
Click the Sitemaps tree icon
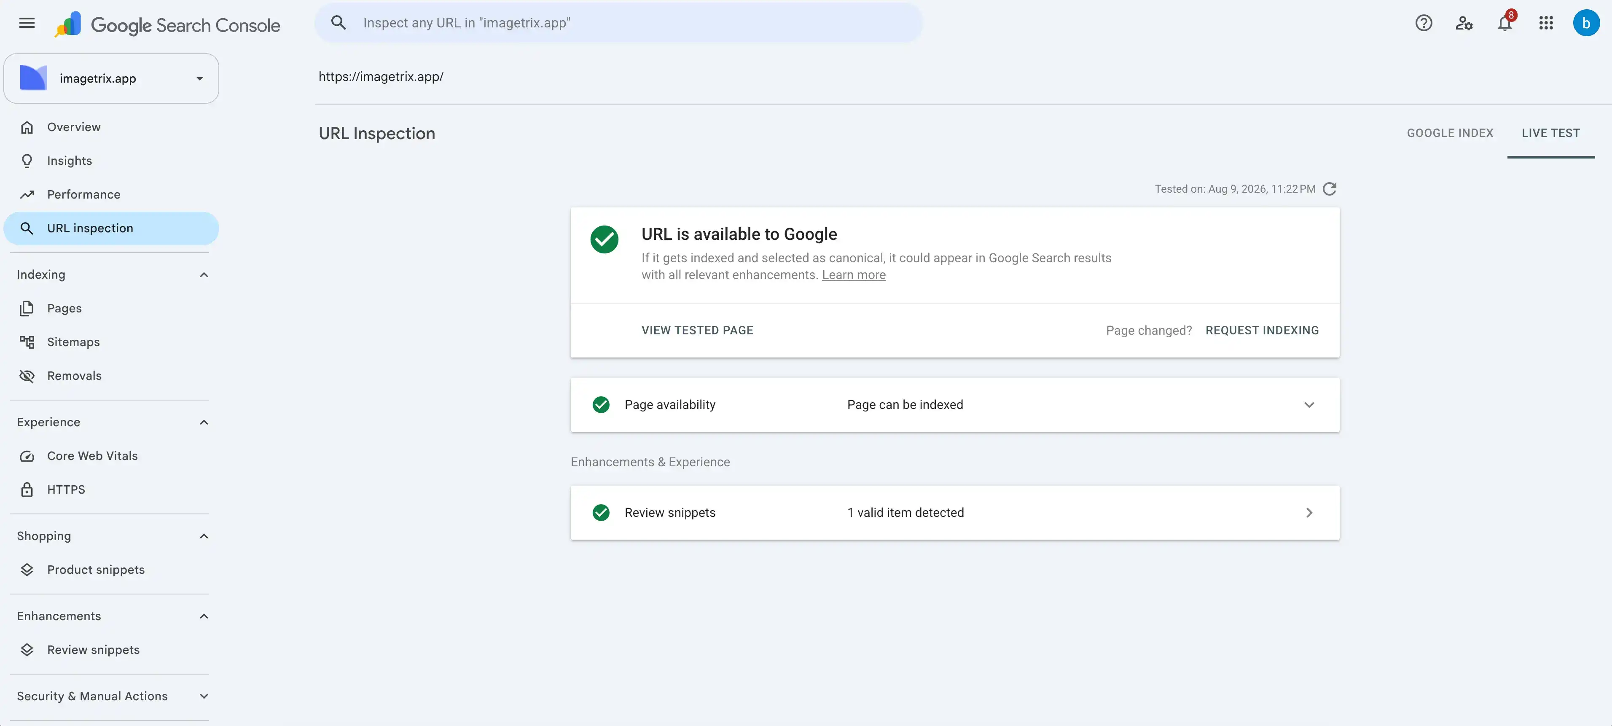pos(27,342)
